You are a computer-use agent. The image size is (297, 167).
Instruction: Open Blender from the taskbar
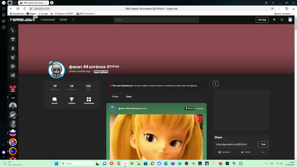[x=193, y=163]
